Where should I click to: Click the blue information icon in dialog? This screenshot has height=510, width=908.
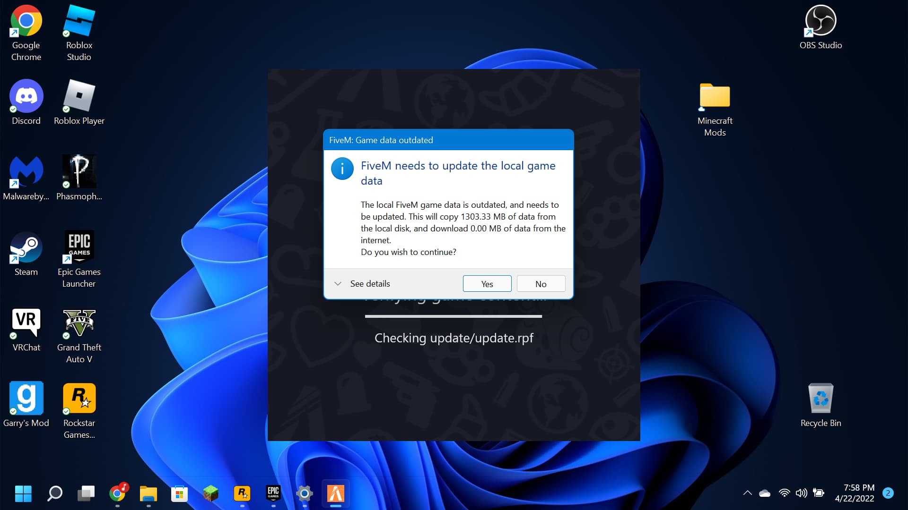pyautogui.click(x=342, y=169)
